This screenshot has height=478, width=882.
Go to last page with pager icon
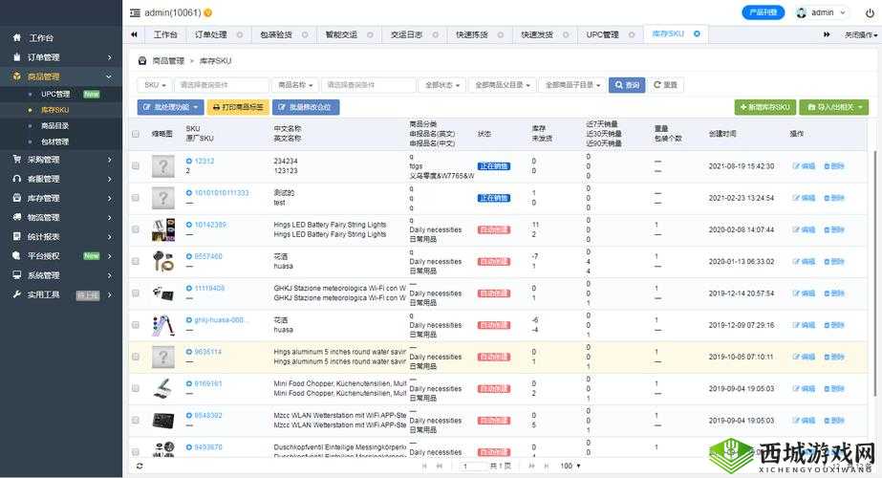click(547, 466)
